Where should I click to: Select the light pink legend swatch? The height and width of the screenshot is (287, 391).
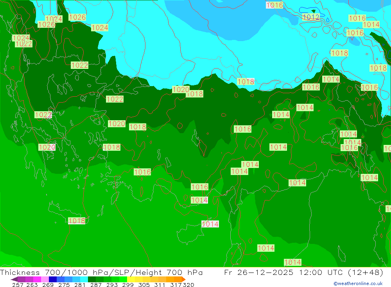(45, 279)
